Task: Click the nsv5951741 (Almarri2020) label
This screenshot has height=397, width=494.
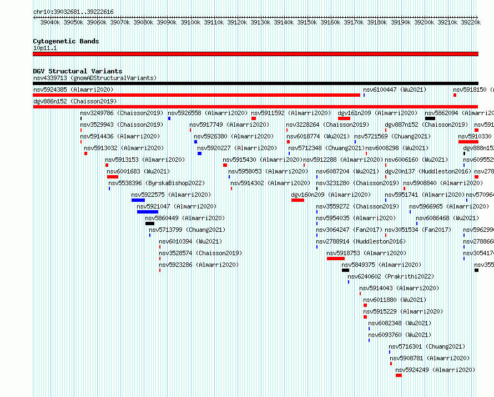Action: coord(425,195)
